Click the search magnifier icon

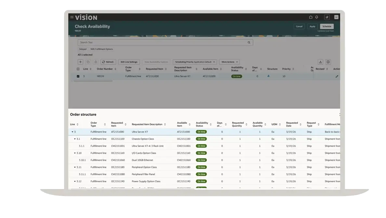(x=249, y=42)
